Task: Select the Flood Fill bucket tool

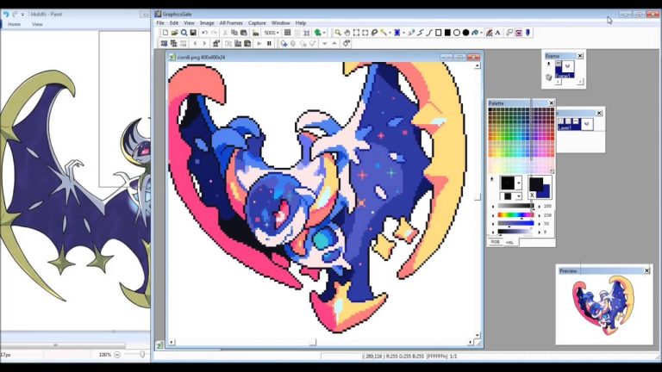Action: [475, 33]
